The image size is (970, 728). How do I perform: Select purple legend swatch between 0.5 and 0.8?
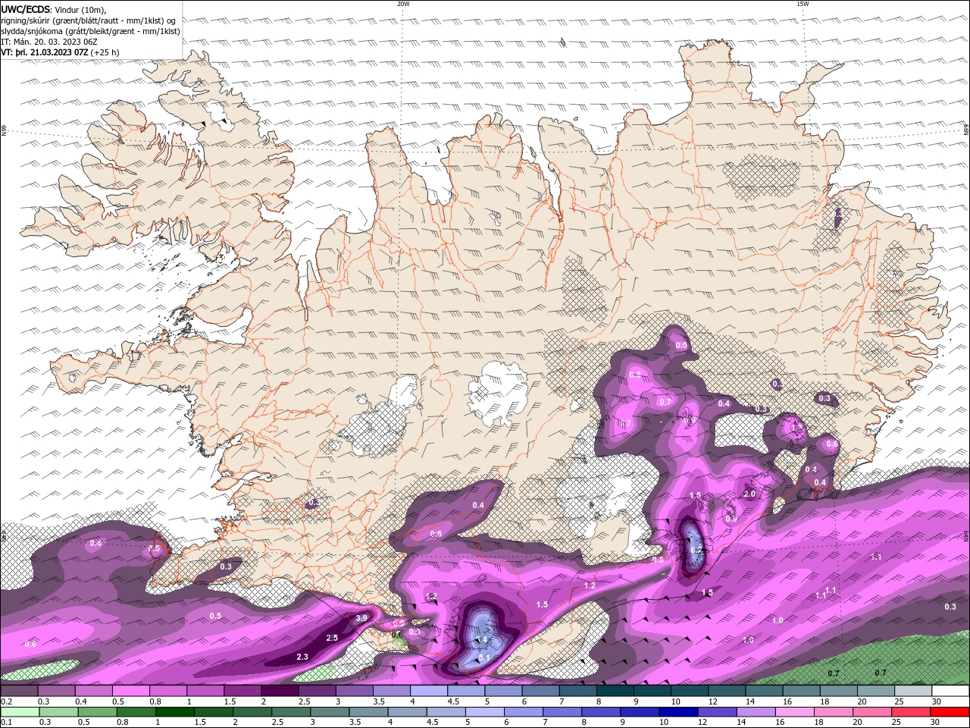coord(130,691)
